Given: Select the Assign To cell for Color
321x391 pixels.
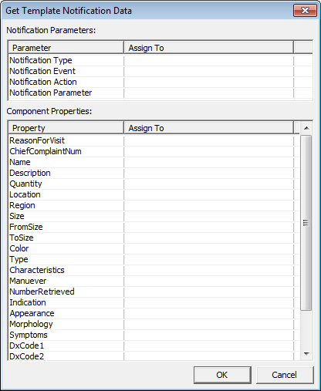Looking at the screenshot, I should [x=208, y=248].
